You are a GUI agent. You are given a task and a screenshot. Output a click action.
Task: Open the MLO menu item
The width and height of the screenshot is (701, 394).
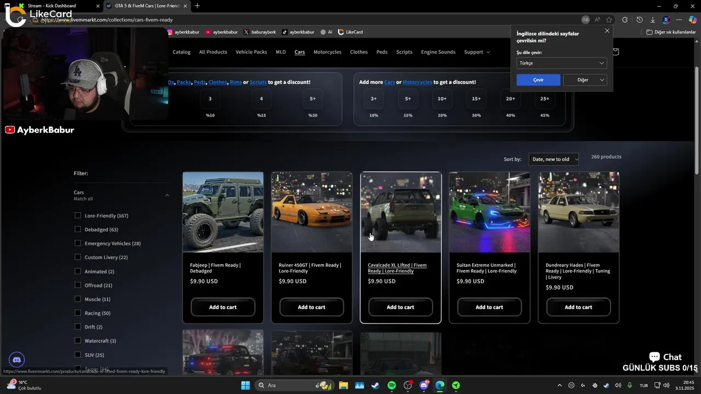(280, 52)
